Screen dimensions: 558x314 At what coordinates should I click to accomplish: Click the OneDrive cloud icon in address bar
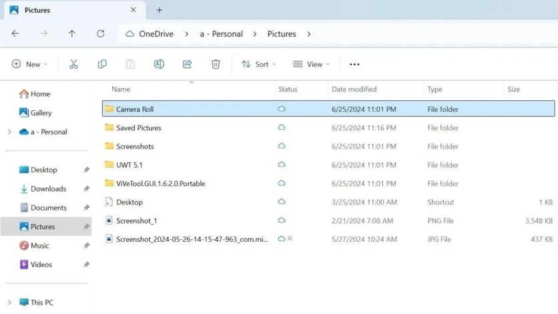pos(130,34)
